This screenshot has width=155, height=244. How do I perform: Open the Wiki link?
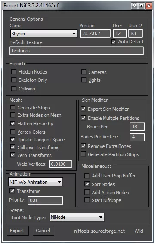[139, 231]
